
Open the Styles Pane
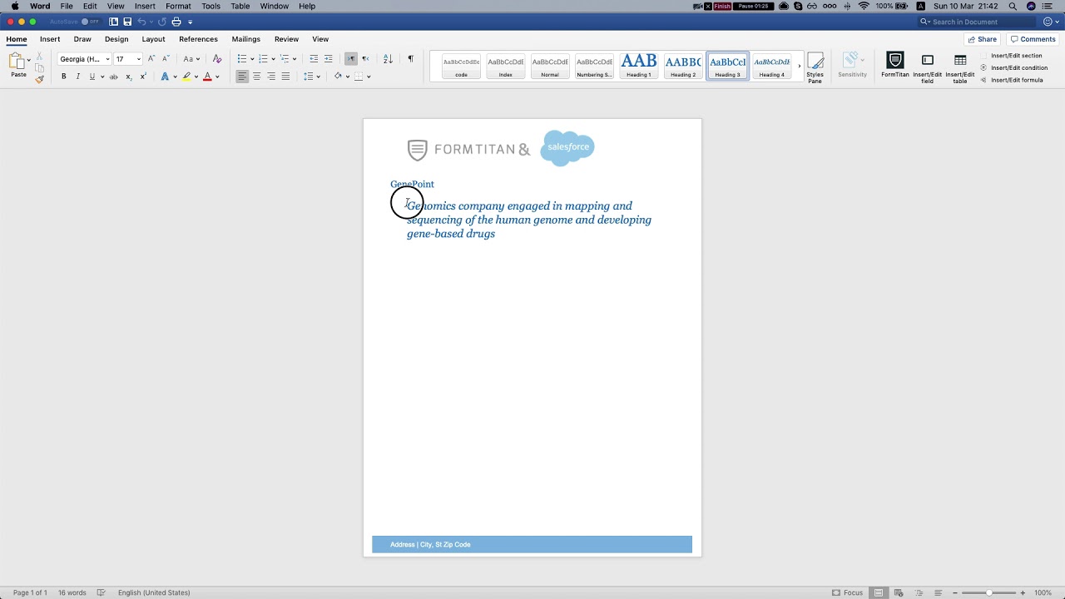click(x=815, y=67)
